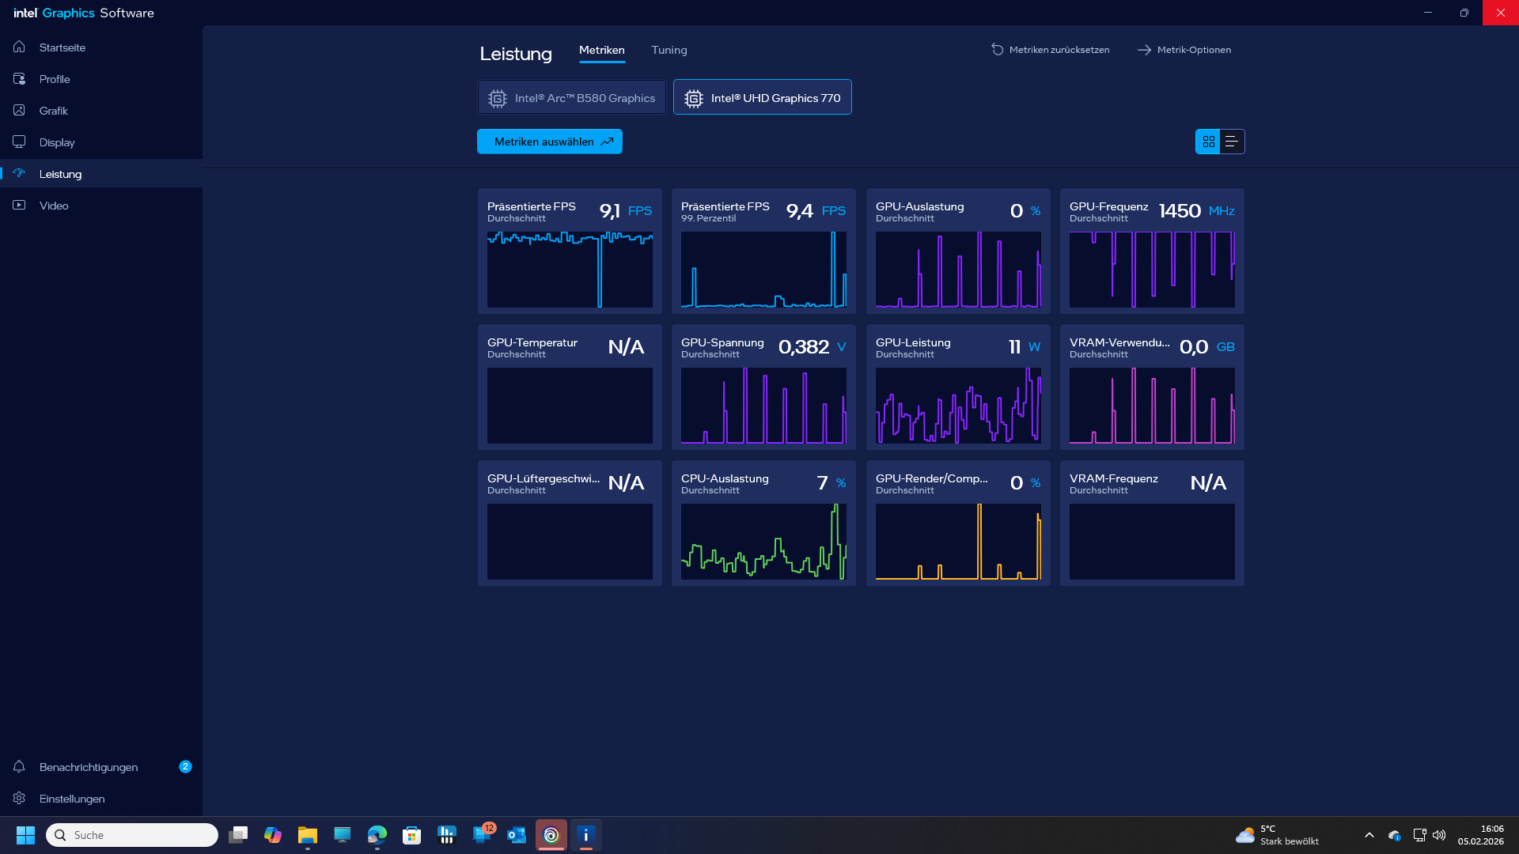The width and height of the screenshot is (1519, 854).
Task: Switch to the Tuning tab
Action: pyautogui.click(x=669, y=50)
